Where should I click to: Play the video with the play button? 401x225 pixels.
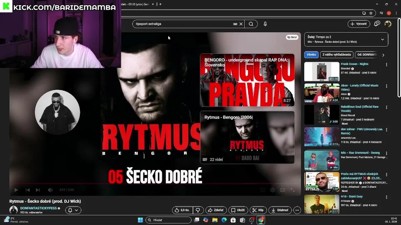16,190
